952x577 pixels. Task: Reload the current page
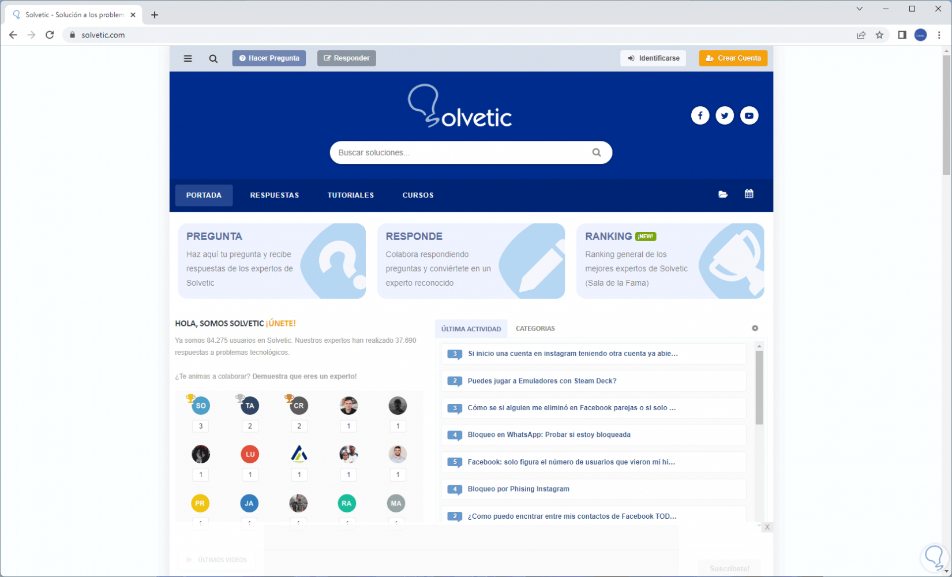50,35
